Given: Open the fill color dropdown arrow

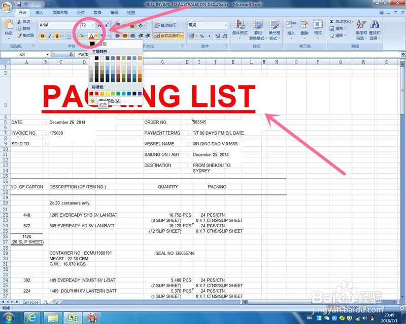Looking at the screenshot, I should (x=86, y=35).
